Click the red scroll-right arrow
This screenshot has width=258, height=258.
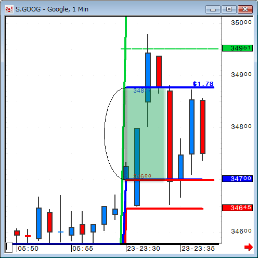[x=249, y=247]
